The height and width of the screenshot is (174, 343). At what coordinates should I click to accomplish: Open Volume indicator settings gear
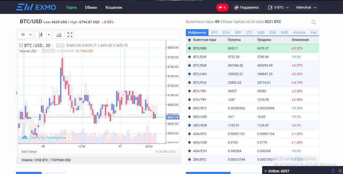pyautogui.click(x=49, y=51)
